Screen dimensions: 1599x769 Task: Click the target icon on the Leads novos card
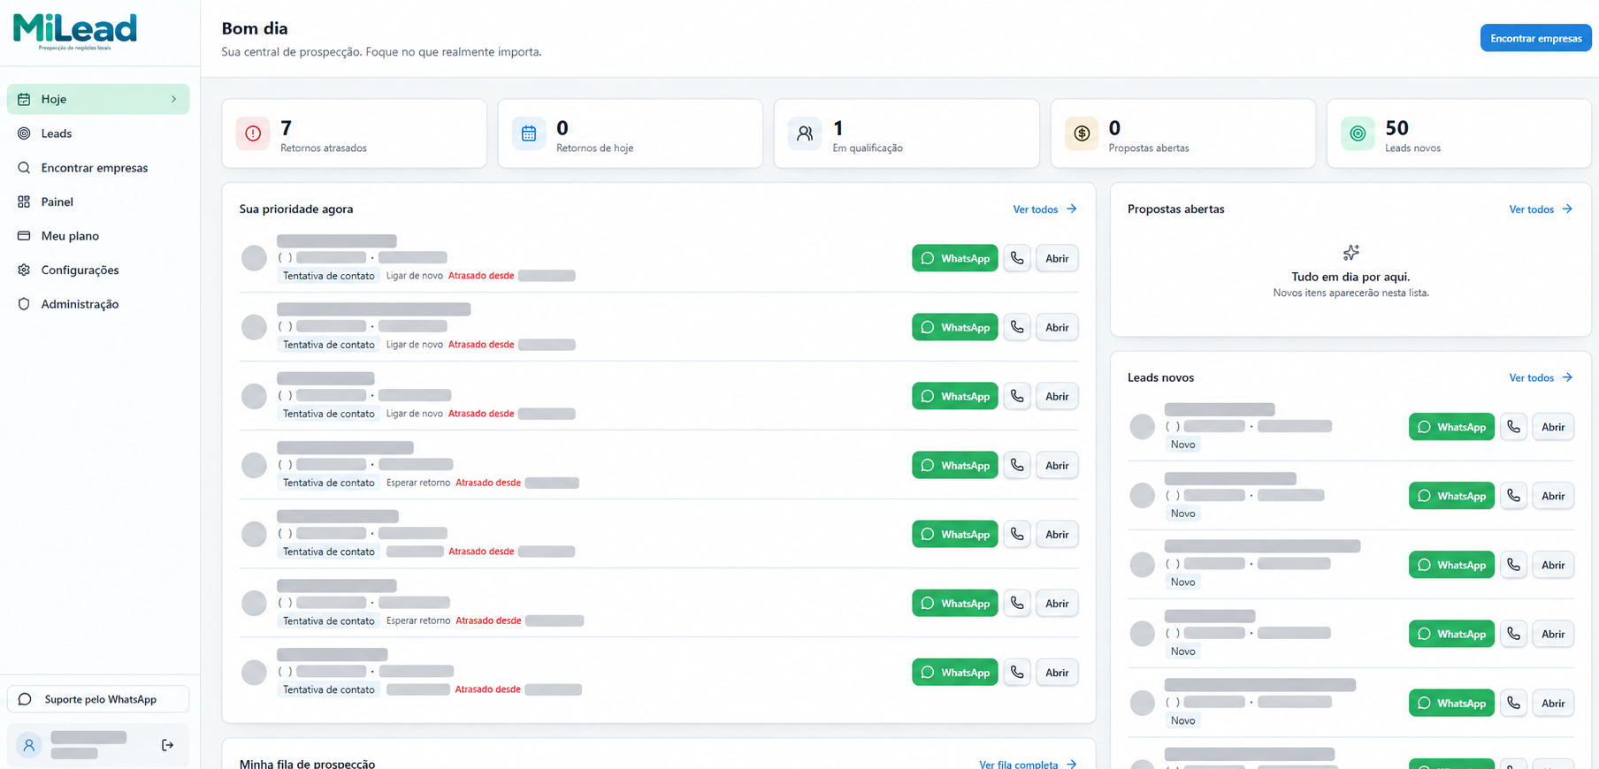tap(1358, 133)
